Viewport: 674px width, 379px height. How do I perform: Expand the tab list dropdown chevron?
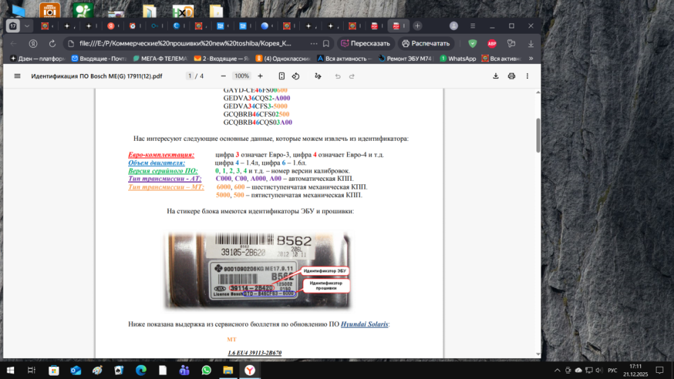click(27, 26)
